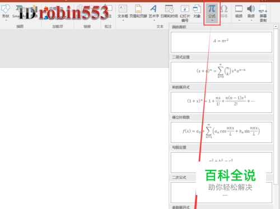Image resolution: width=280 pixels, height=209 pixels.
Task: Insert an Object (对象) icon
Action: click(x=197, y=9)
